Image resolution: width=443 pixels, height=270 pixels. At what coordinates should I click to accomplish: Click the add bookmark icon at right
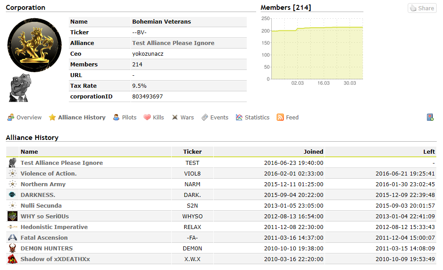coord(430,118)
